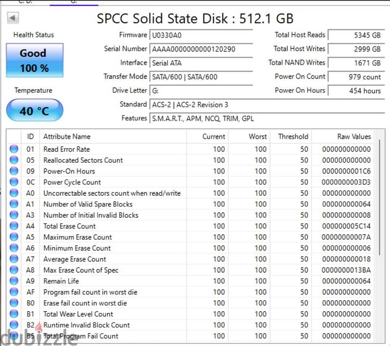Click Total NAND Writes value 1671 GB

tap(356, 63)
